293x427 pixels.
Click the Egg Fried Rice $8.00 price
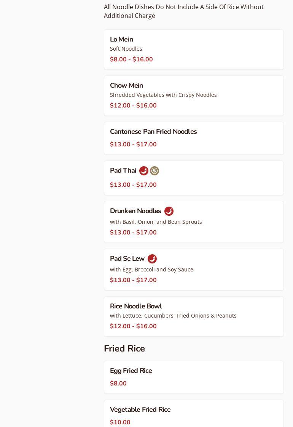118,384
